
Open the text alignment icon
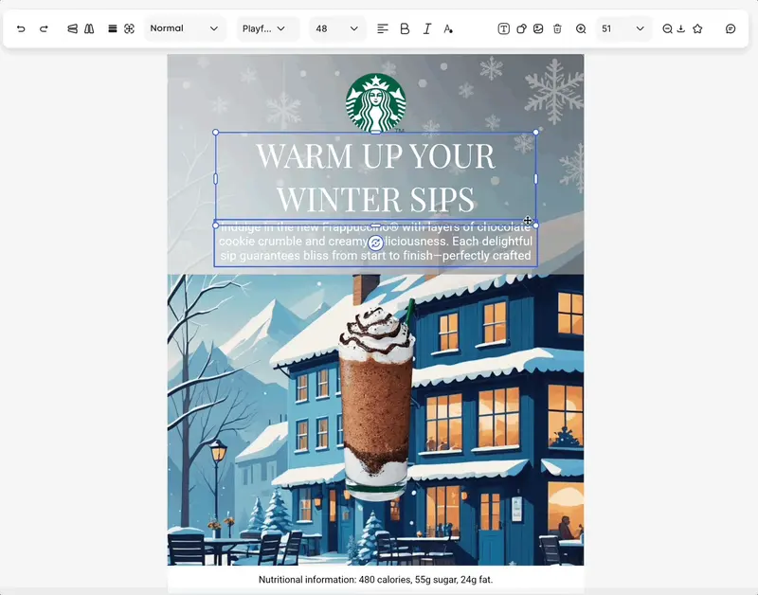pyautogui.click(x=383, y=29)
